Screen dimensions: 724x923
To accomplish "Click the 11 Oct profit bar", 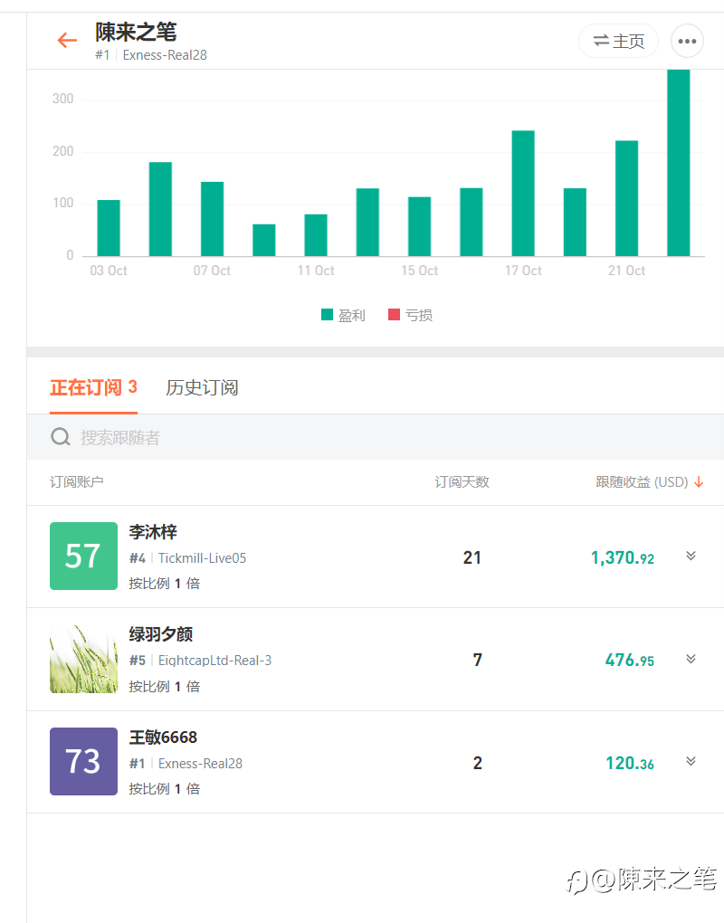I will [x=316, y=235].
